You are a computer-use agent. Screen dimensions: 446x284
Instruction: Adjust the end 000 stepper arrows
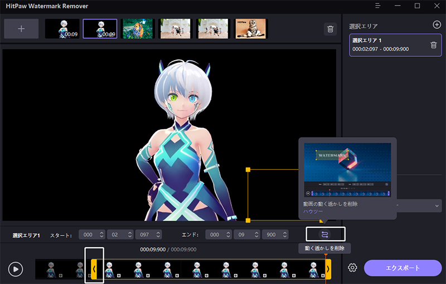point(228,234)
